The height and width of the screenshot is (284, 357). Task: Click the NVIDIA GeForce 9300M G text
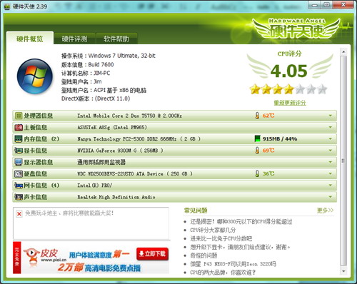[x=120, y=151]
